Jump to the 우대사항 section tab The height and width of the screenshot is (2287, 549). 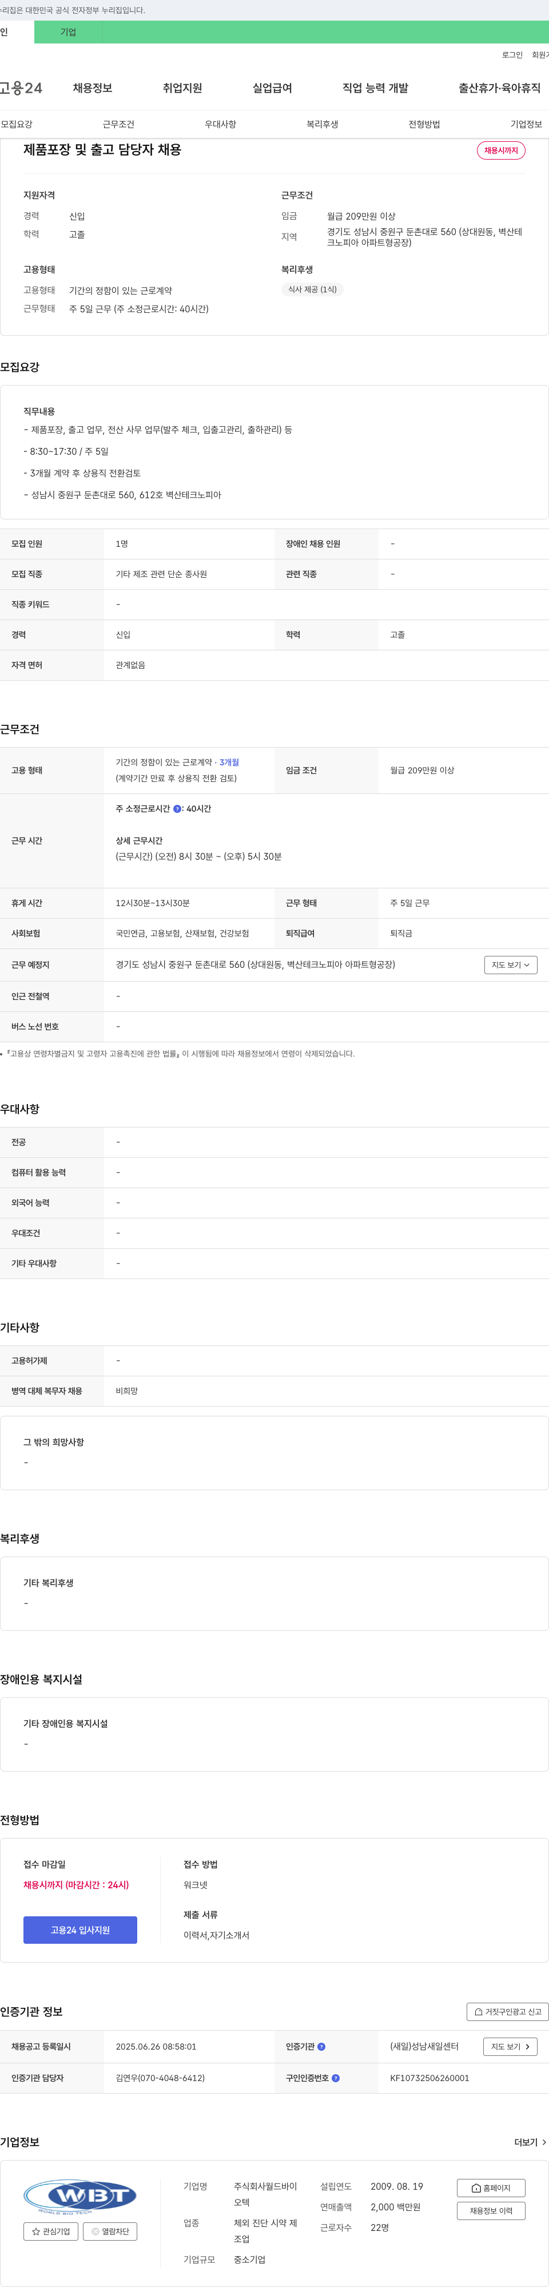221,124
